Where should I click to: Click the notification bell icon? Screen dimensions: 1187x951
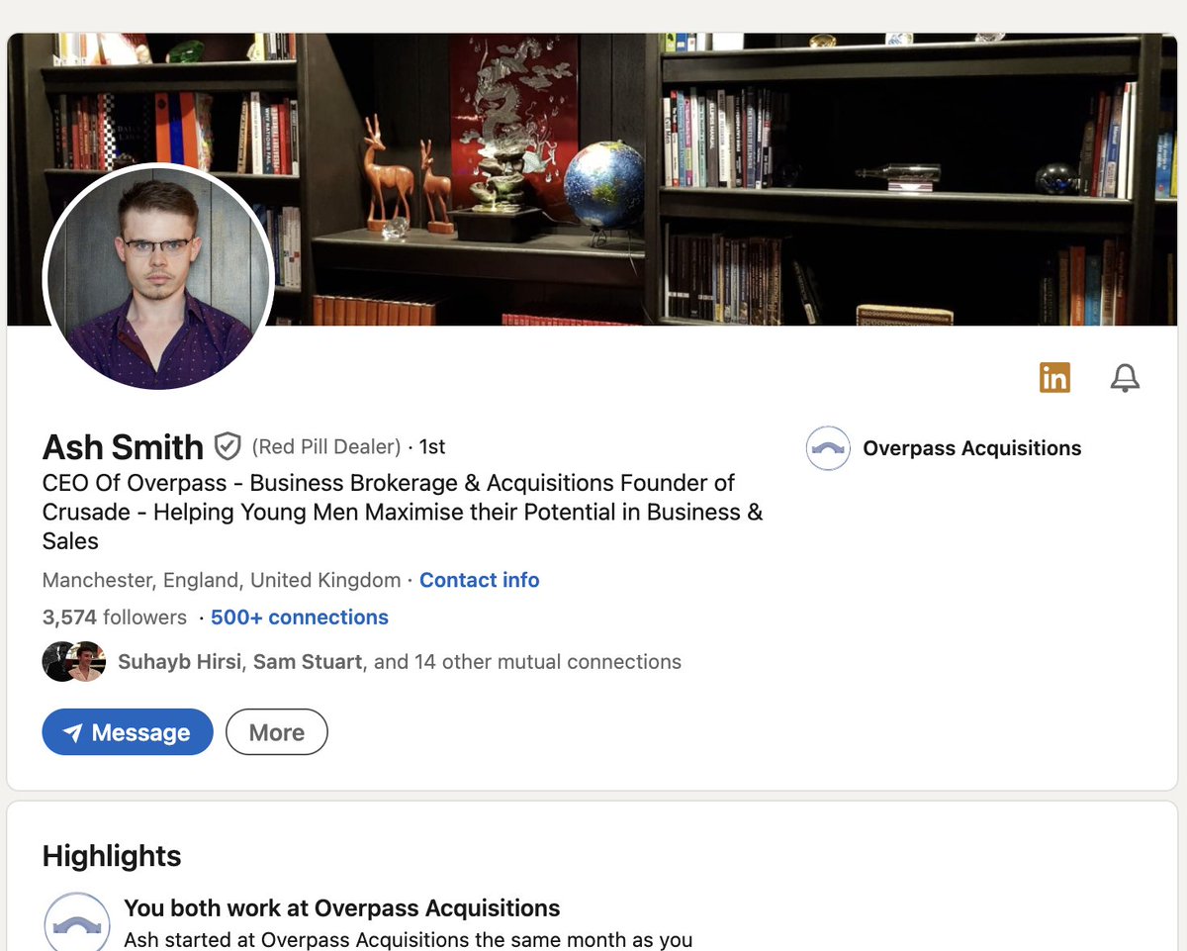point(1125,378)
